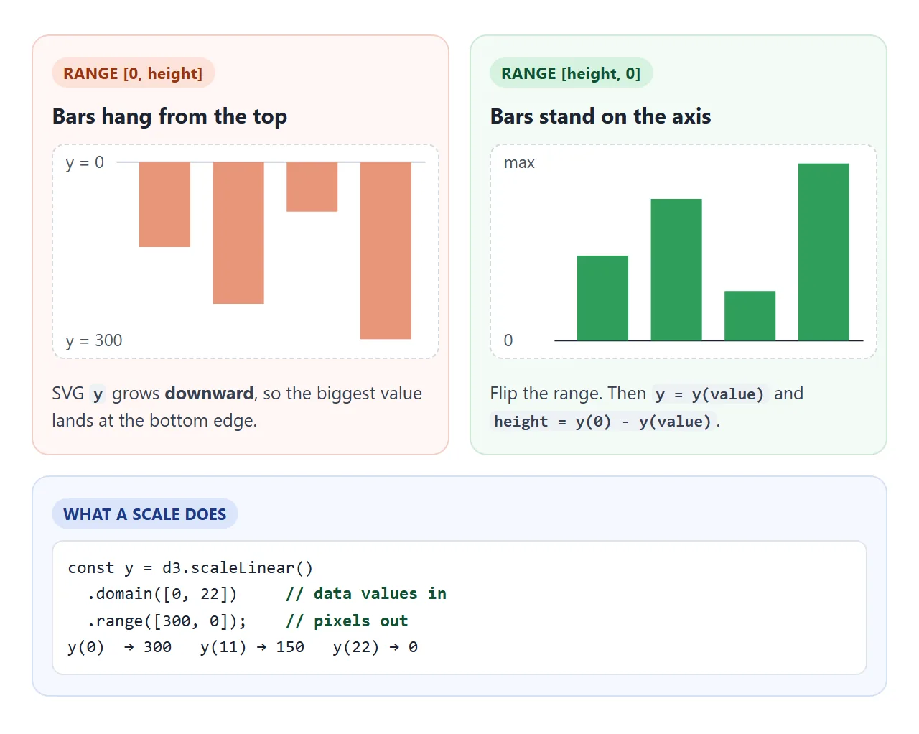Click the code line "const y = d3.scaleLinear()"
Viewport: 919px width, 734px height.
(x=190, y=568)
